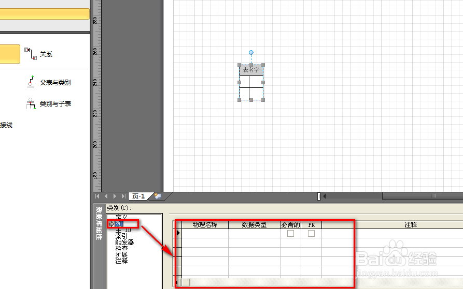Click the canvas horizontal scrollbar left arrow
The width and height of the screenshot is (463, 289).
(325, 196)
